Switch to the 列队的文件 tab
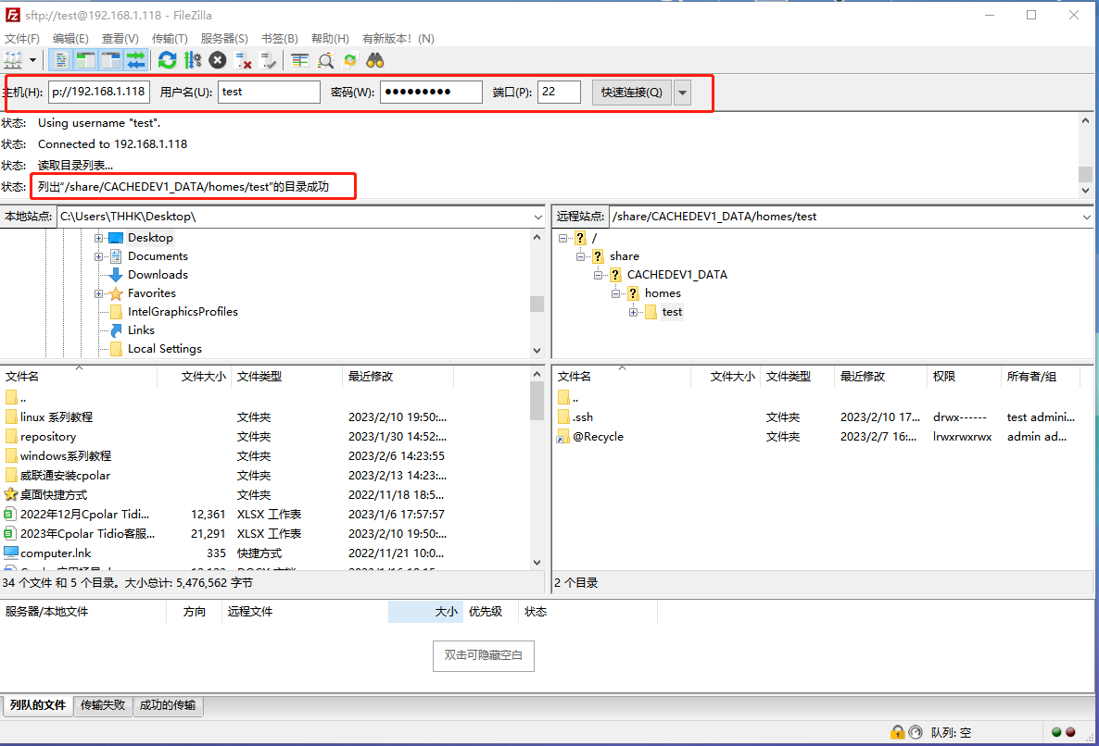The width and height of the screenshot is (1099, 746). (38, 705)
